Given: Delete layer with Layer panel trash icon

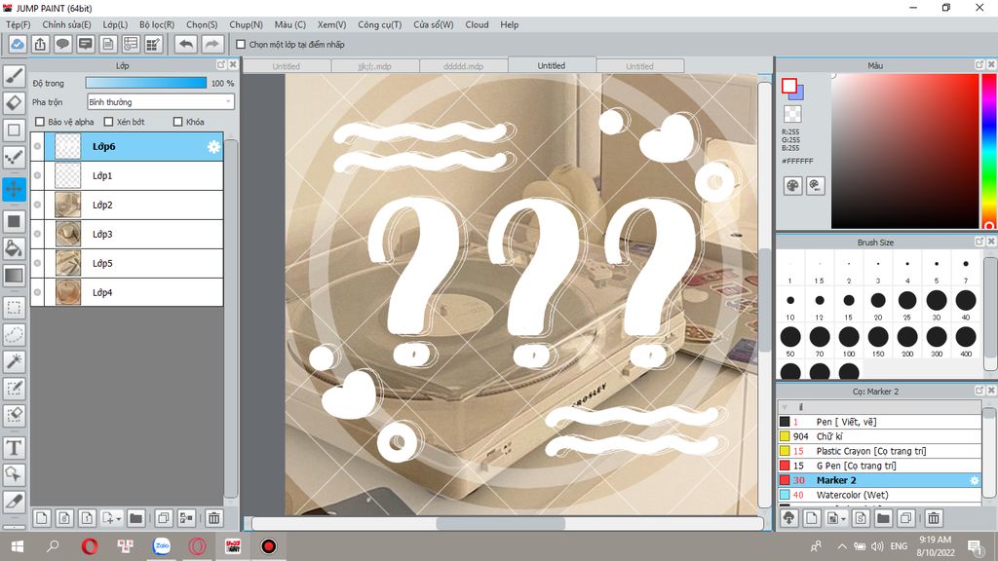Looking at the screenshot, I should 213,518.
